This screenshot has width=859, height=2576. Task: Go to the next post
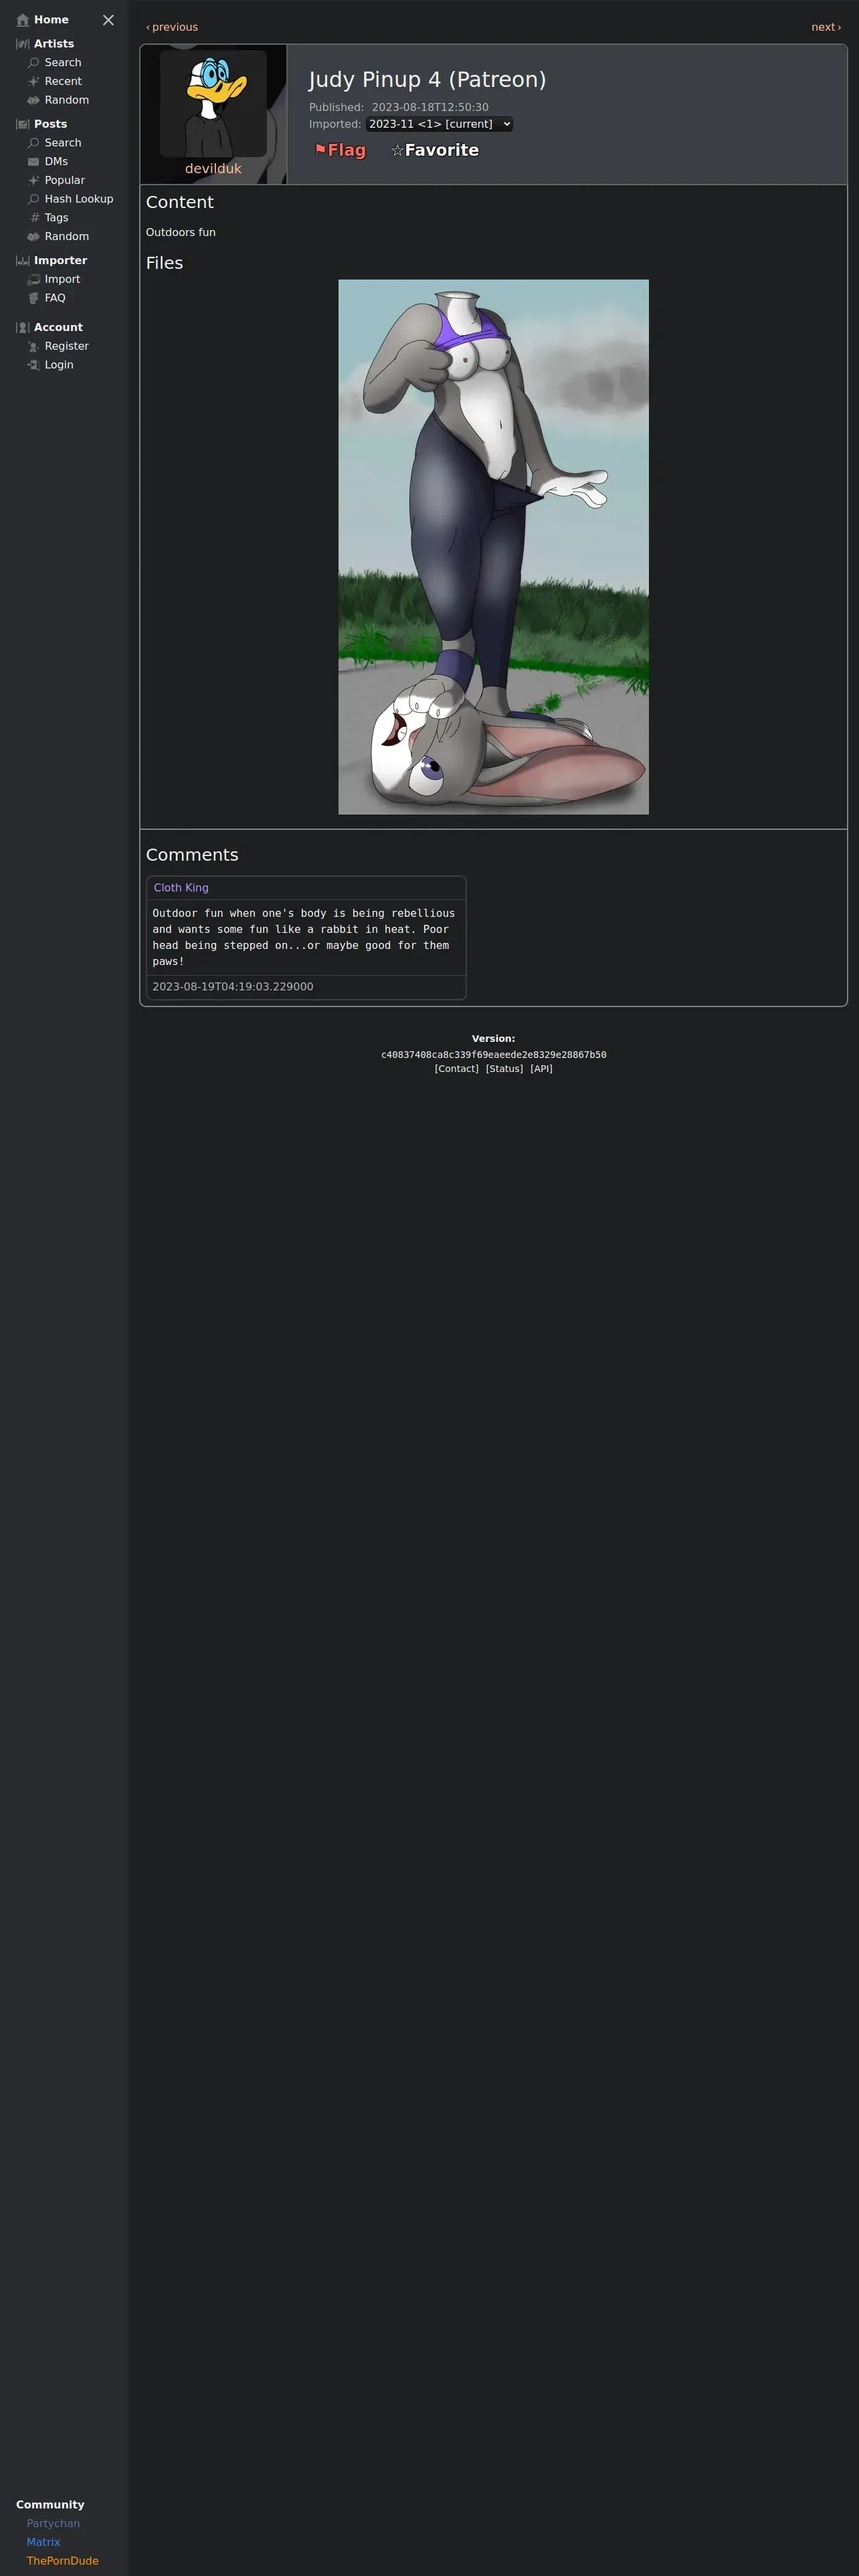tap(826, 27)
